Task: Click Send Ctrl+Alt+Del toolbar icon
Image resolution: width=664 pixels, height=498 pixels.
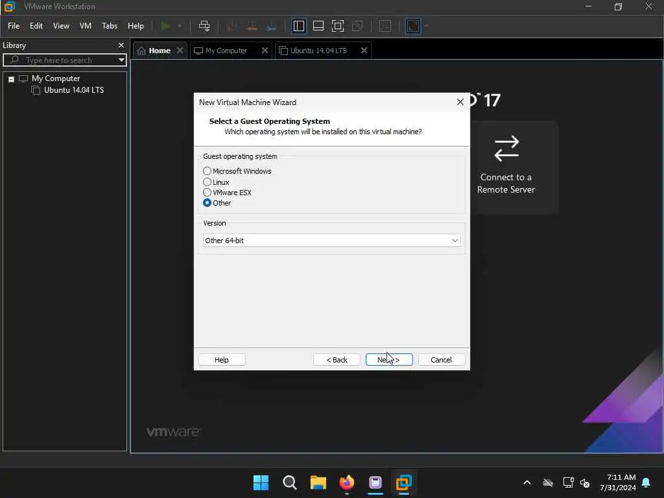Action: click(x=204, y=26)
